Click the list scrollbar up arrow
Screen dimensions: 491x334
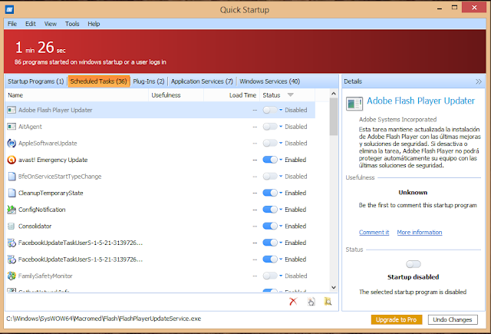coord(334,94)
